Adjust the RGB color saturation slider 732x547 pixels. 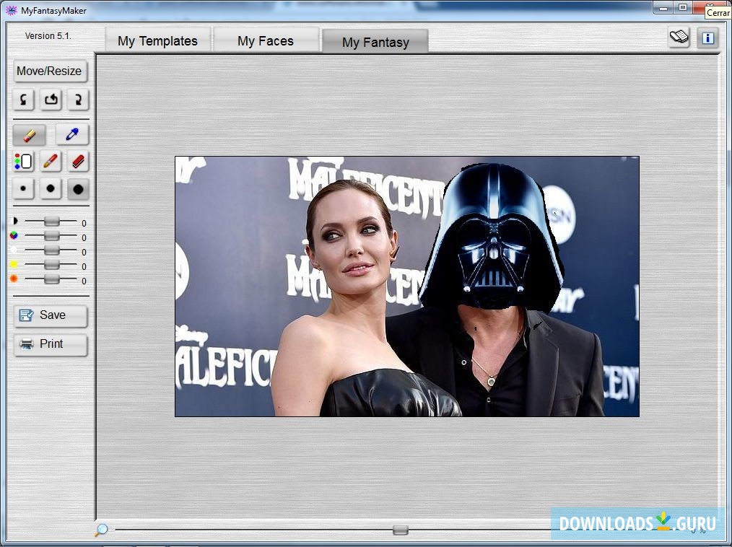click(x=51, y=236)
